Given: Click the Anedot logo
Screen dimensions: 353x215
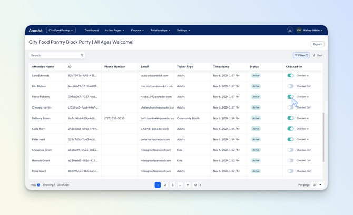Looking at the screenshot, I should pos(36,31).
